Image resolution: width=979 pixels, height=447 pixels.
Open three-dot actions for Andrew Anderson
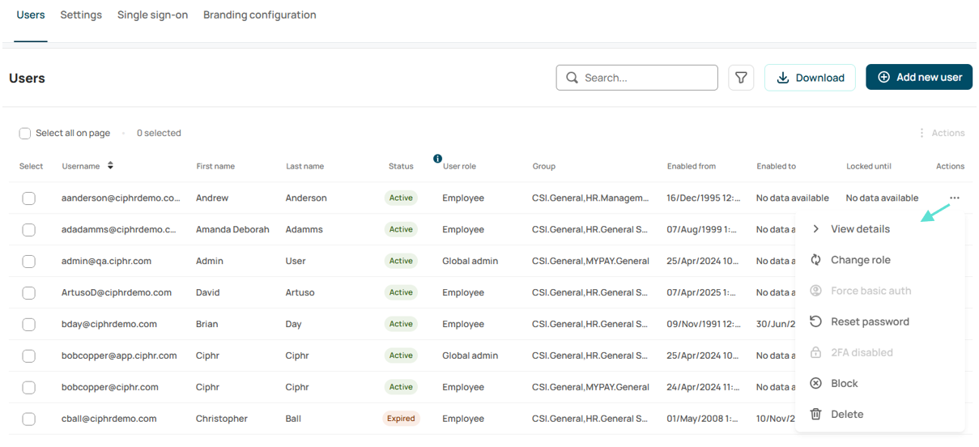pyautogui.click(x=955, y=198)
